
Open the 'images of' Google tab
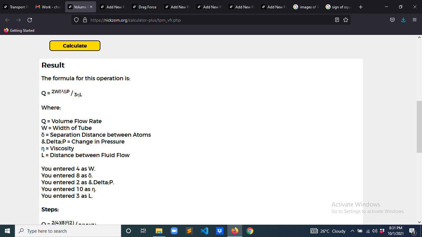coord(306,7)
